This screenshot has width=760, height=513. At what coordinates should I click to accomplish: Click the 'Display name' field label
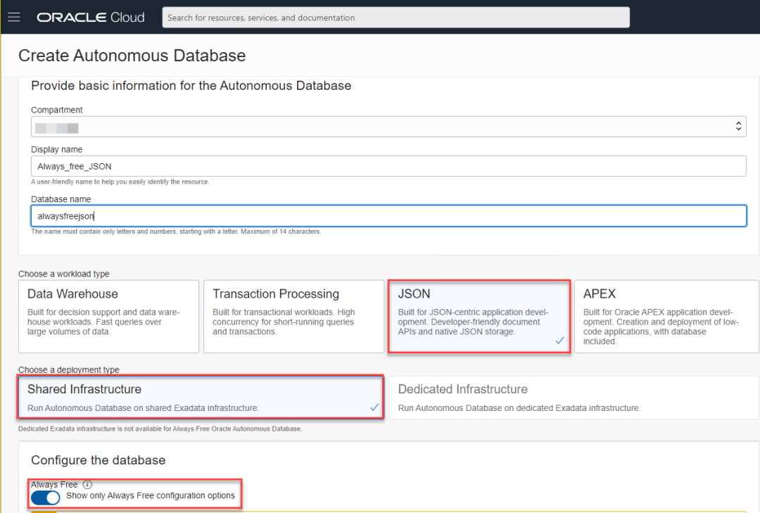(57, 150)
